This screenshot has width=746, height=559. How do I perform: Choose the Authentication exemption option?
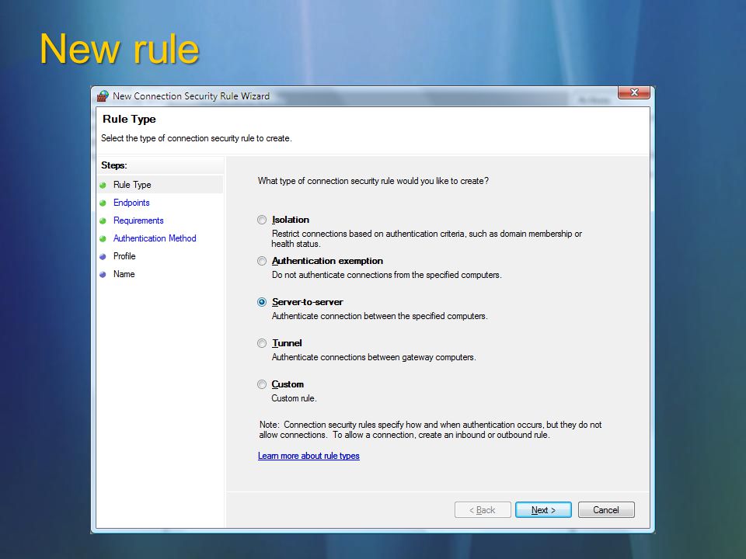262,261
